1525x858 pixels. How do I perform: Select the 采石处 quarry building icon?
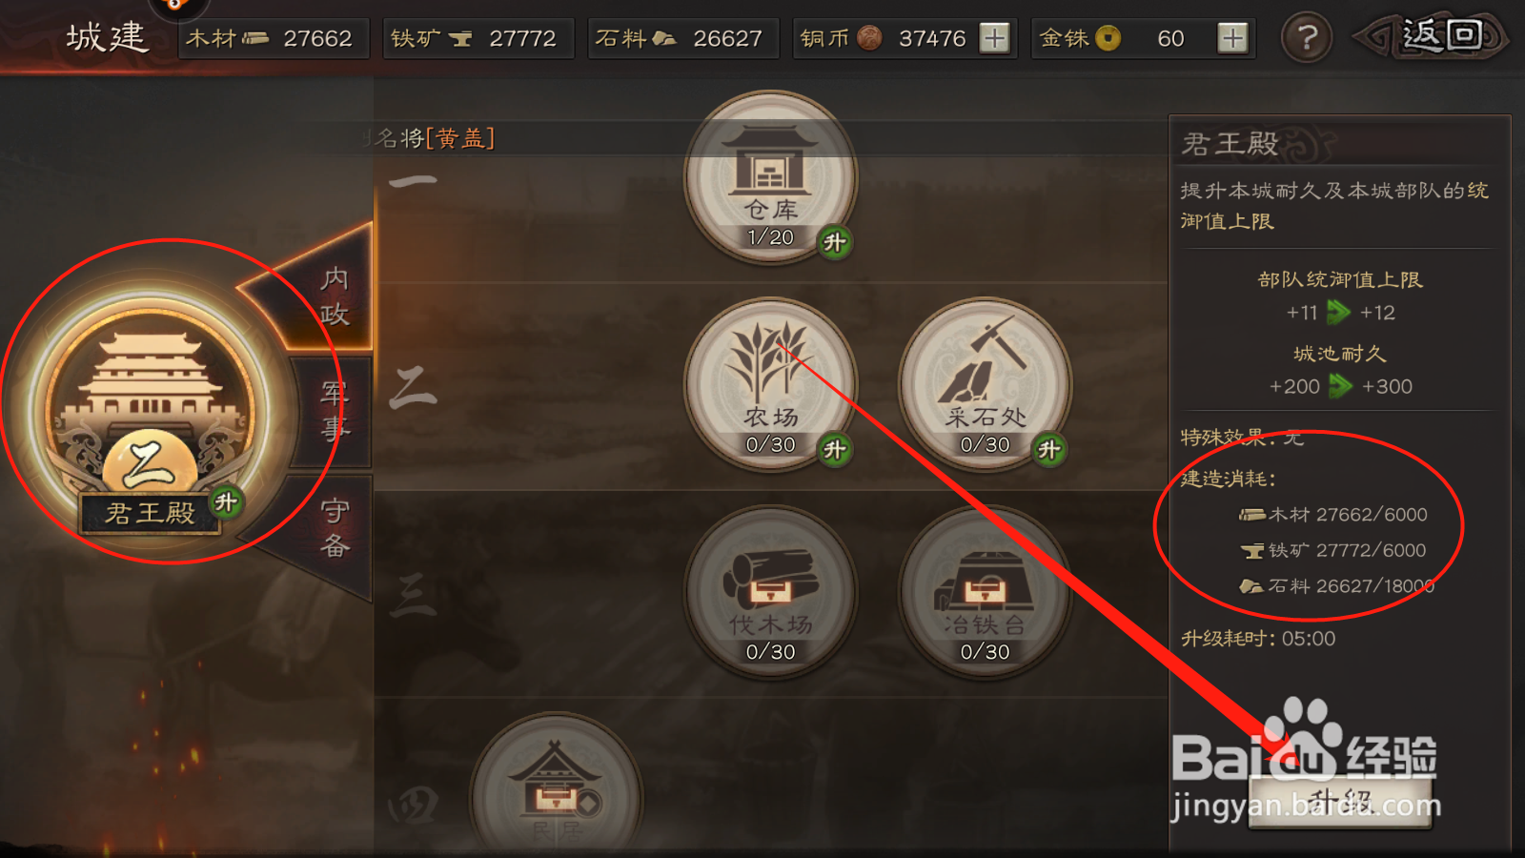click(985, 384)
